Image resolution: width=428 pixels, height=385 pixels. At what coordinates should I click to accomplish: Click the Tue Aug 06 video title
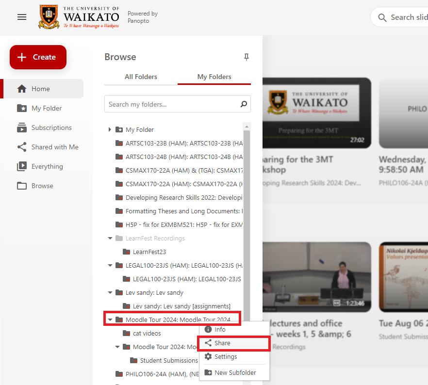pos(403,323)
